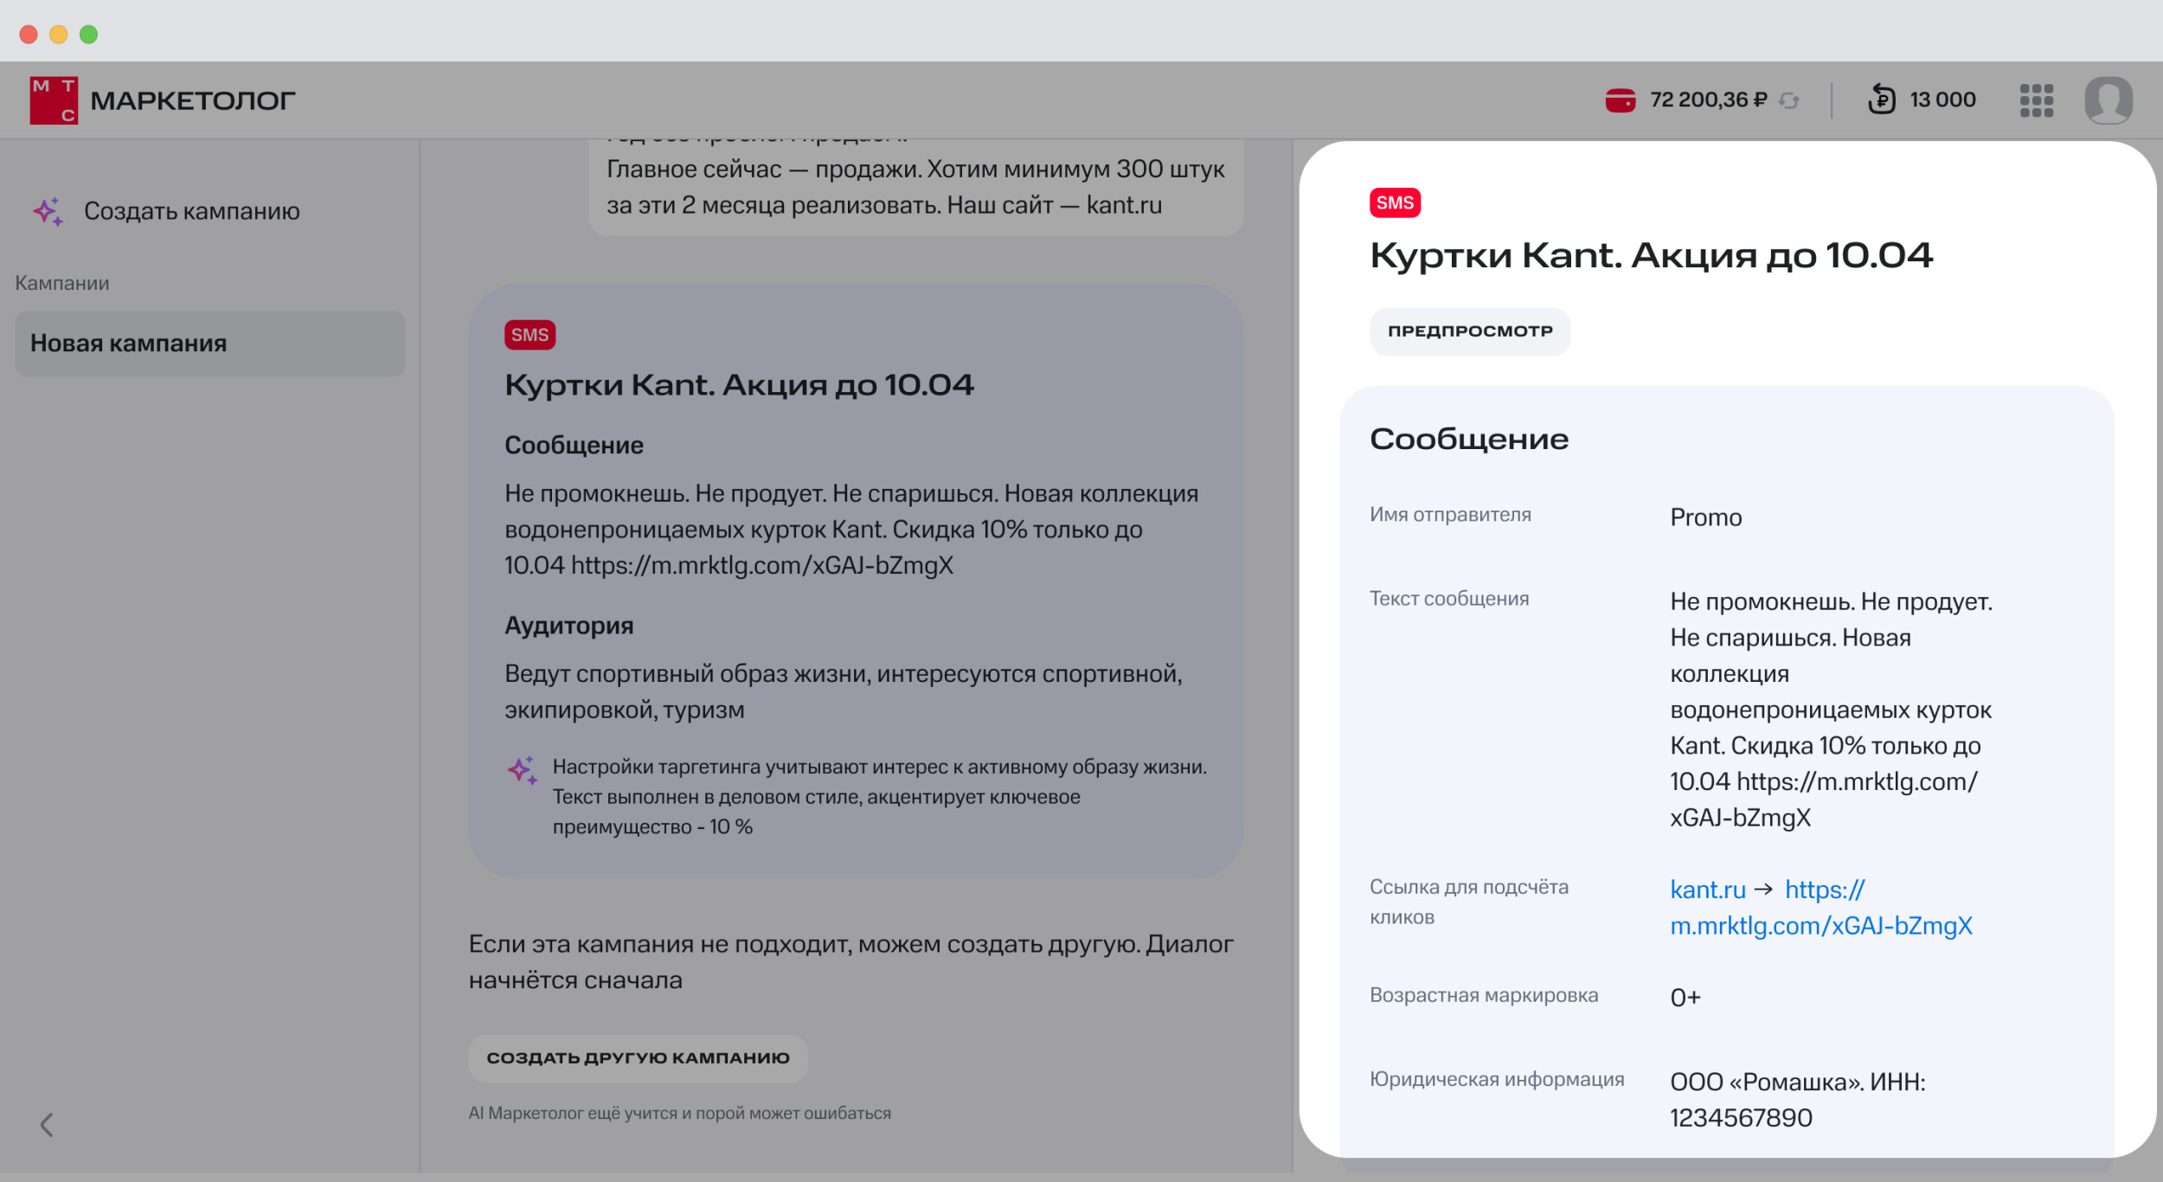
Task: Click the sparkle icon beside Создать кампанию
Action: 48,211
